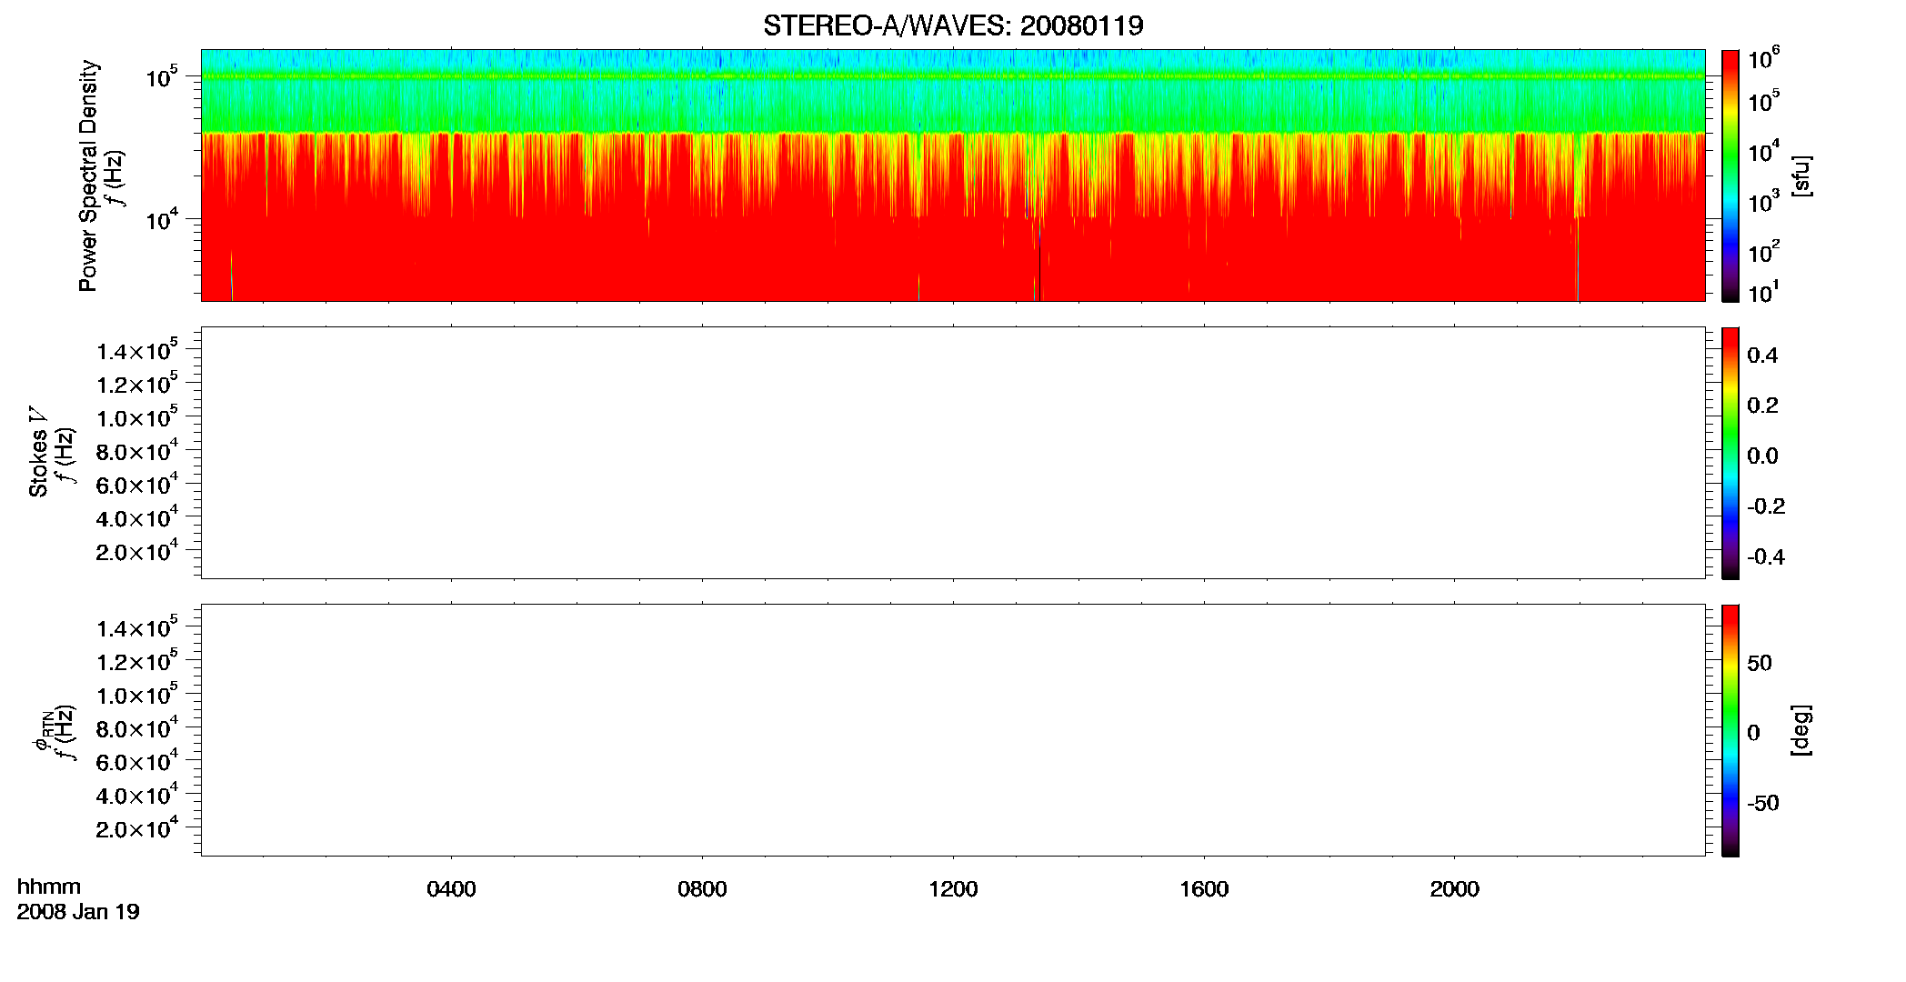Viewport: 1906px width, 982px height.
Task: Click the Stokes V axis label
Action: point(38,451)
